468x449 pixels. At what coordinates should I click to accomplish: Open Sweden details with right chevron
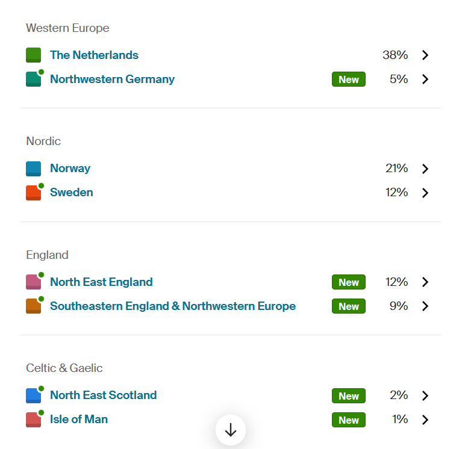425,193
